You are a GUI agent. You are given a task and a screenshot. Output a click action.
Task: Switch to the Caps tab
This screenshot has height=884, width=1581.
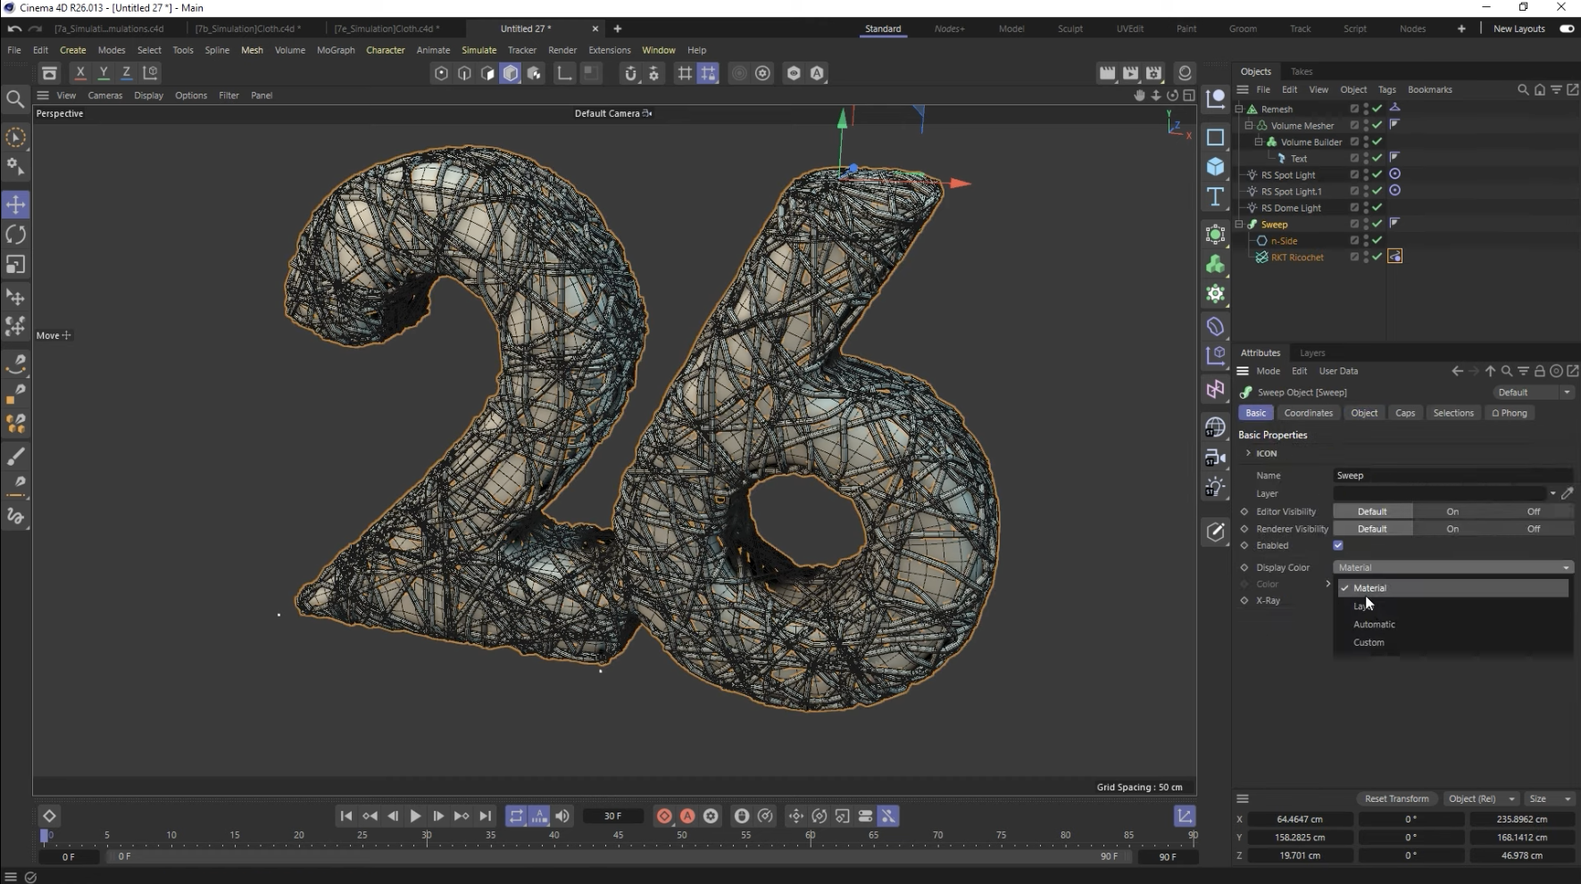(1404, 413)
